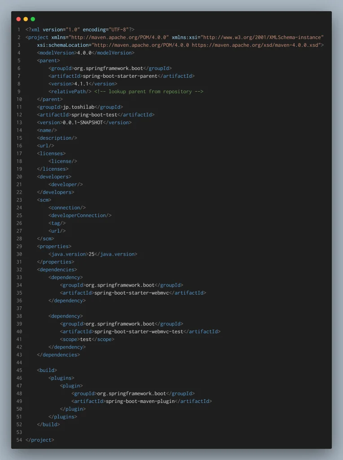Click the opening <plugin> tag on line 47
343x460 pixels.
click(71, 386)
